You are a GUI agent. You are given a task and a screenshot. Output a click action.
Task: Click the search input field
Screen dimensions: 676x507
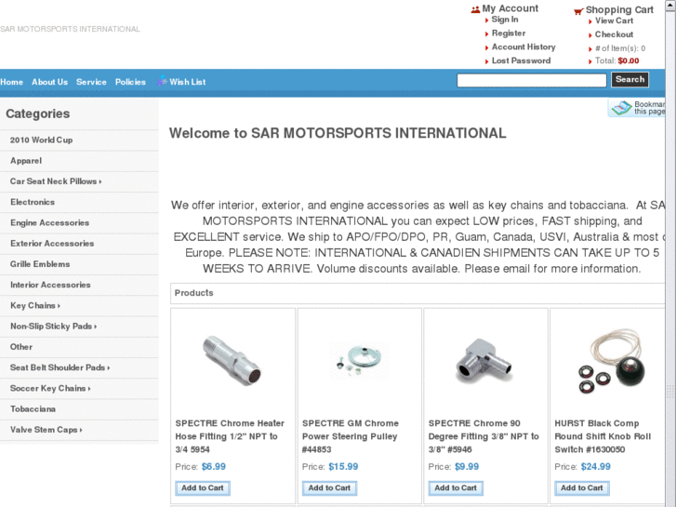[x=532, y=80]
